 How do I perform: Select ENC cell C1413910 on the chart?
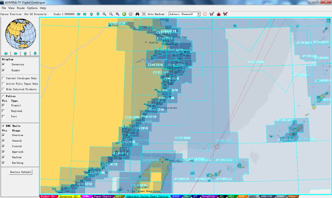tap(140, 128)
